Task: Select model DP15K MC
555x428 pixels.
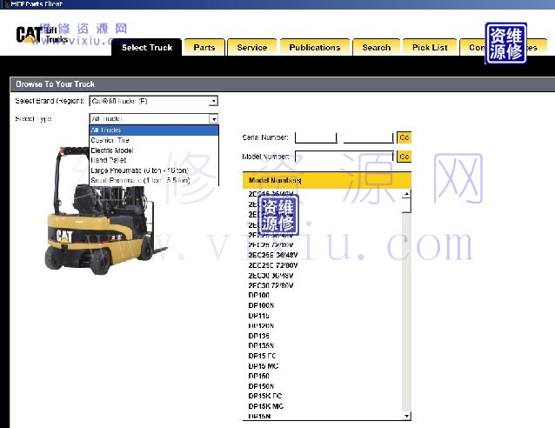Action: click(x=266, y=406)
